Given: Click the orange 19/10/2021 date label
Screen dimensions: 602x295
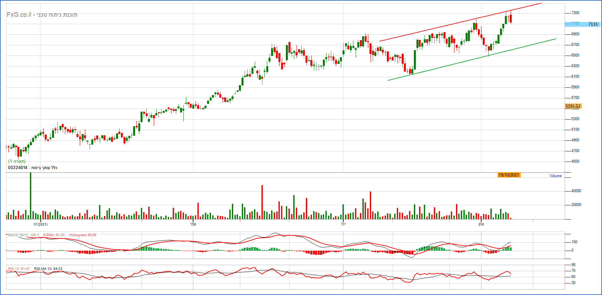Looking at the screenshot, I should 509,175.
